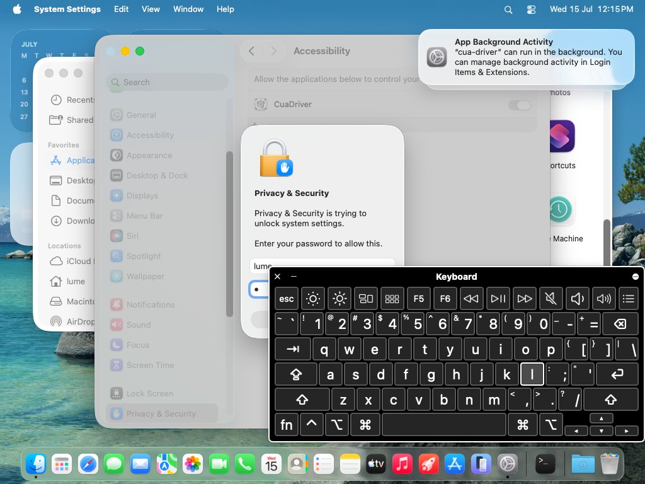Open Control Center in menu bar

531,9
